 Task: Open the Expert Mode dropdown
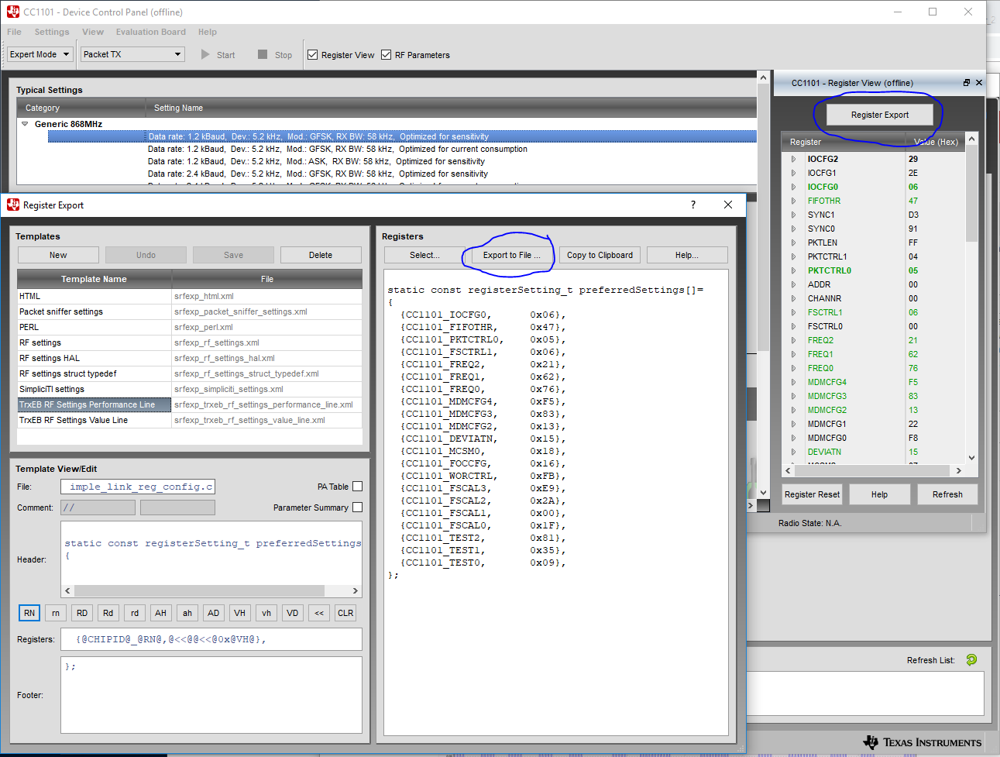(40, 54)
